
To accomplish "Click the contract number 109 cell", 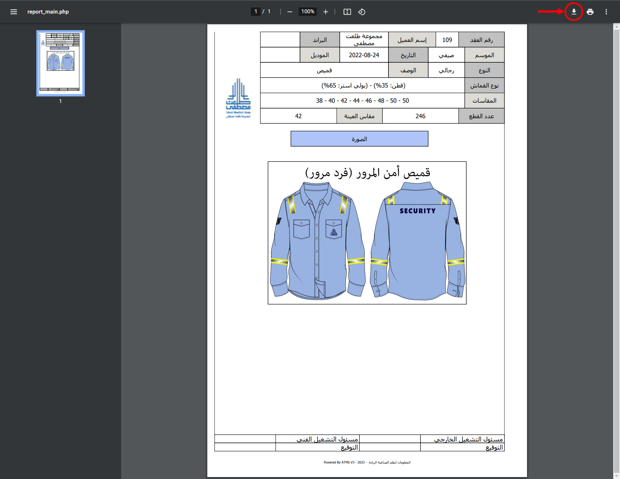I will coord(447,40).
